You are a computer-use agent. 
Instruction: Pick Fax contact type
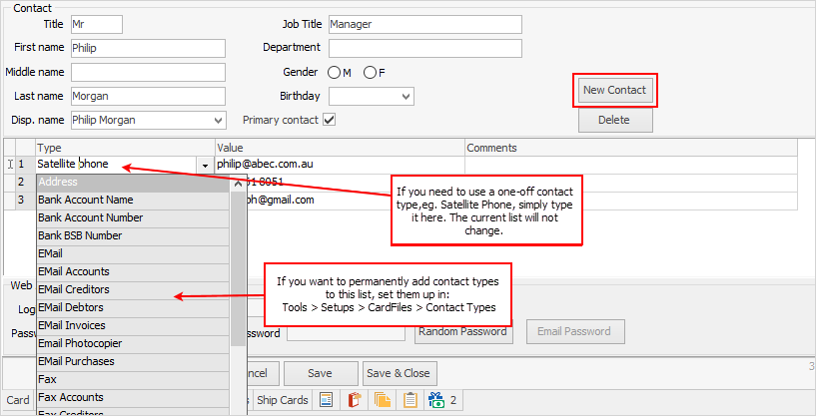point(133,379)
